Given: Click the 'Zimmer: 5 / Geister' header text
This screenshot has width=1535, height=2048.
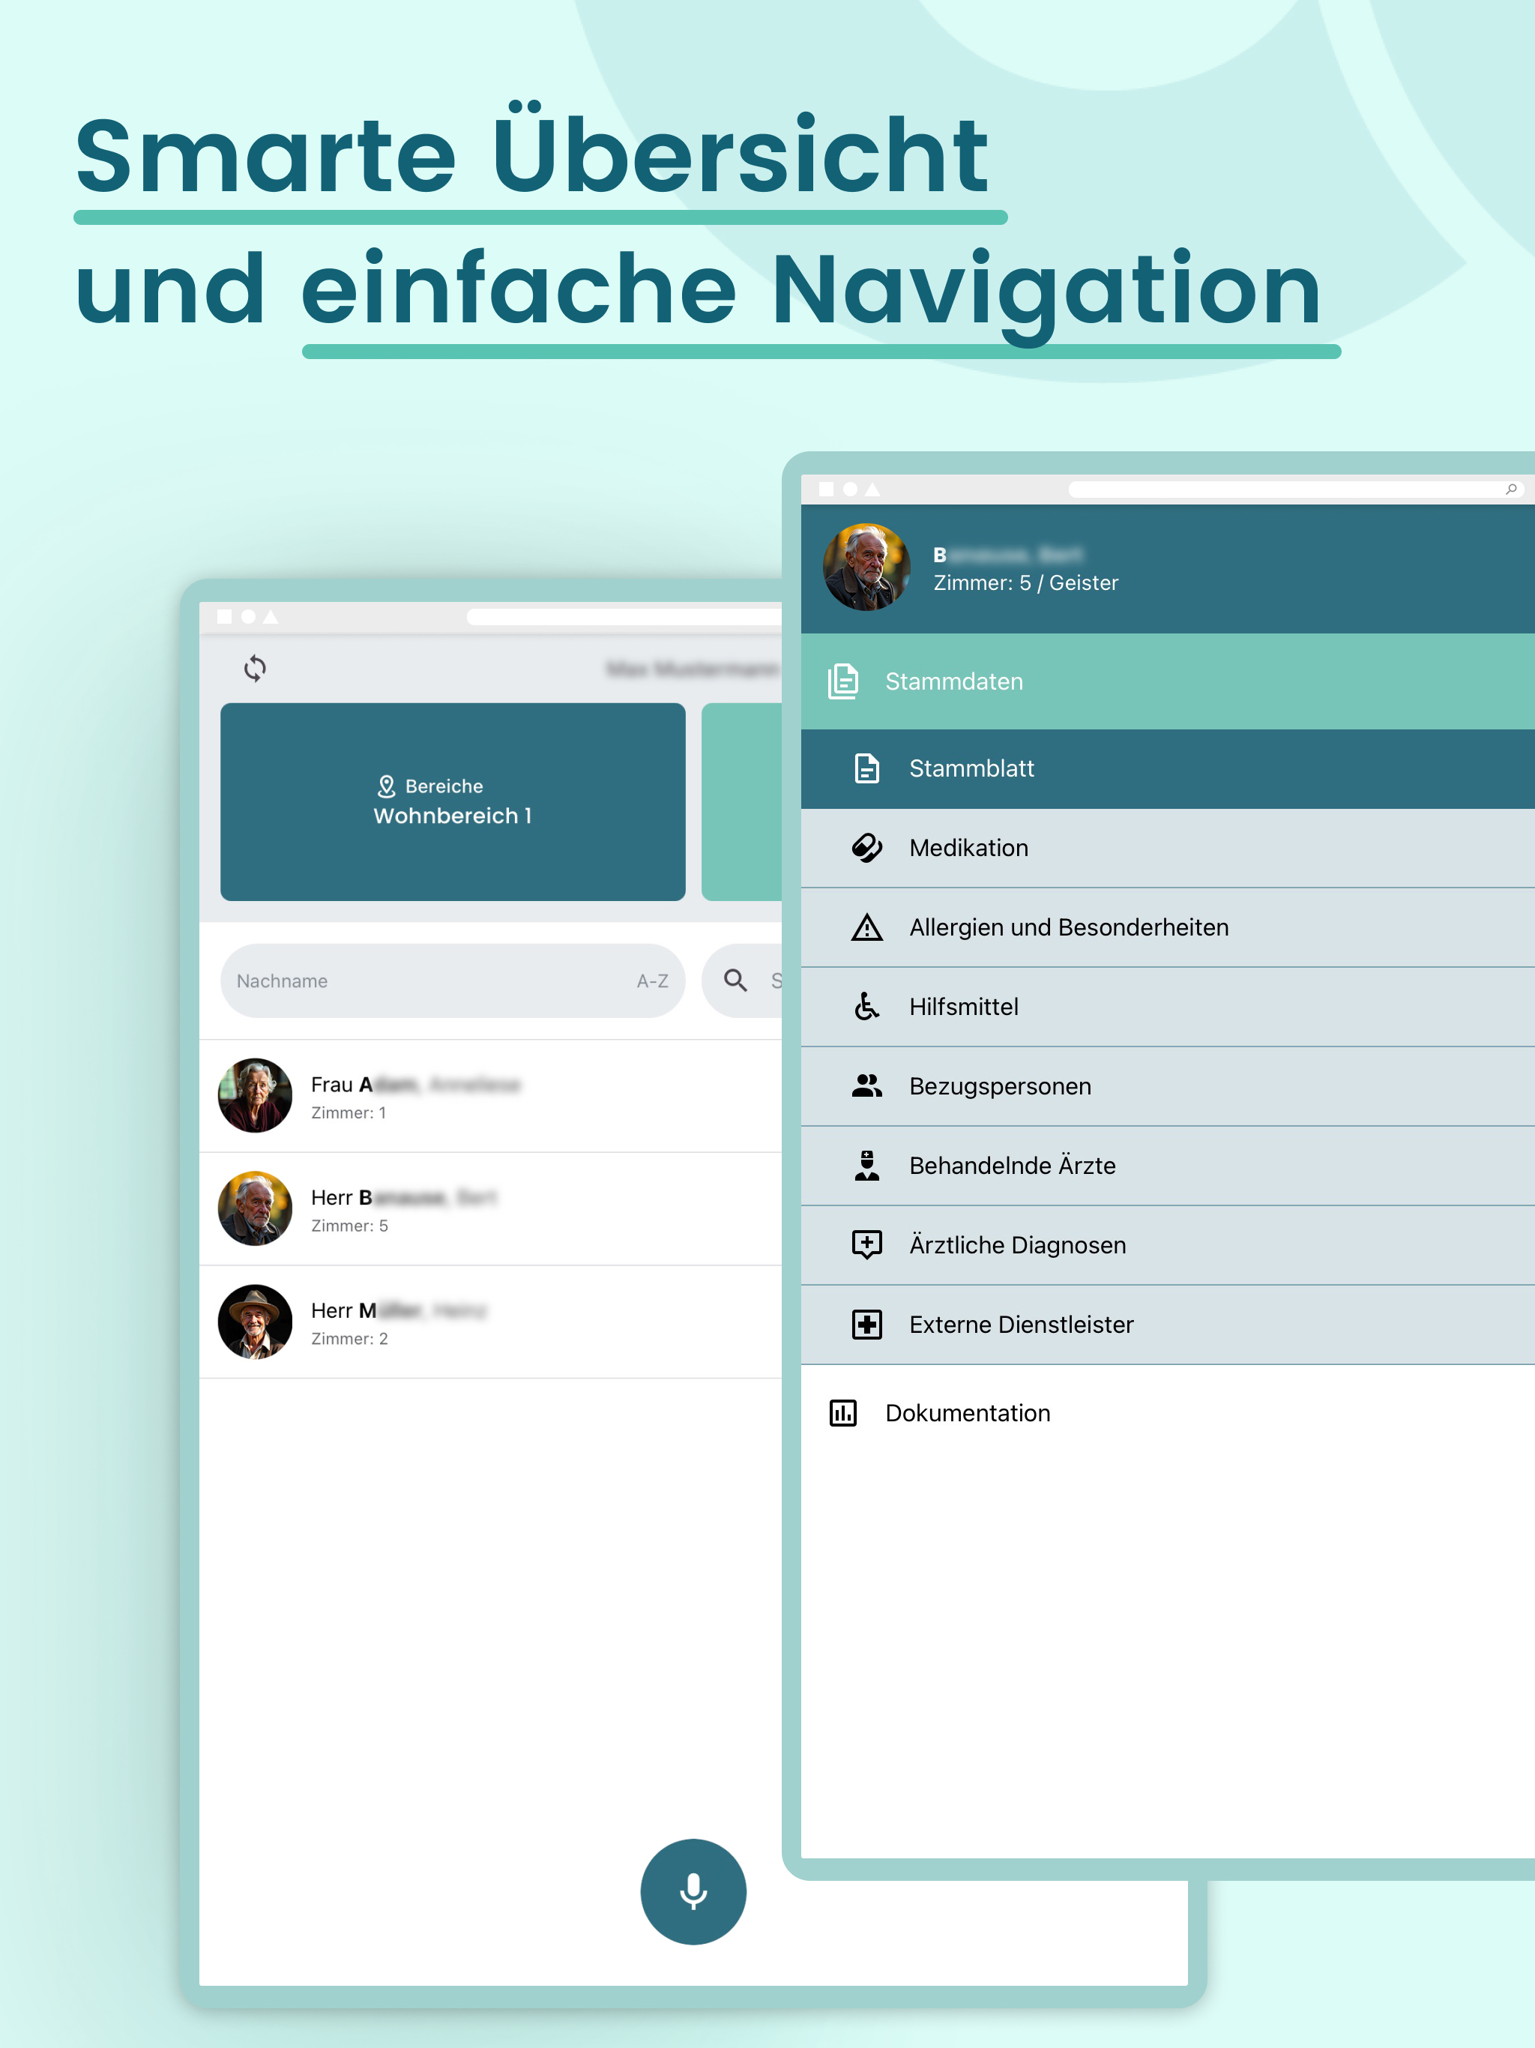Looking at the screenshot, I should (x=1026, y=583).
